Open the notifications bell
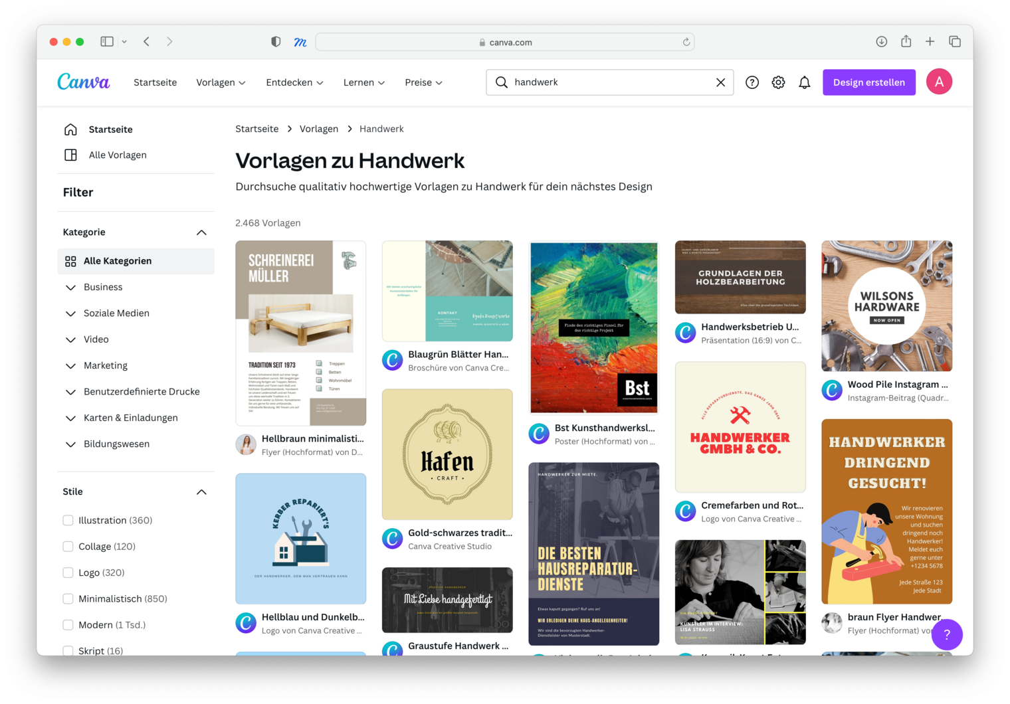Screen dimensions: 1010x704 (x=804, y=82)
